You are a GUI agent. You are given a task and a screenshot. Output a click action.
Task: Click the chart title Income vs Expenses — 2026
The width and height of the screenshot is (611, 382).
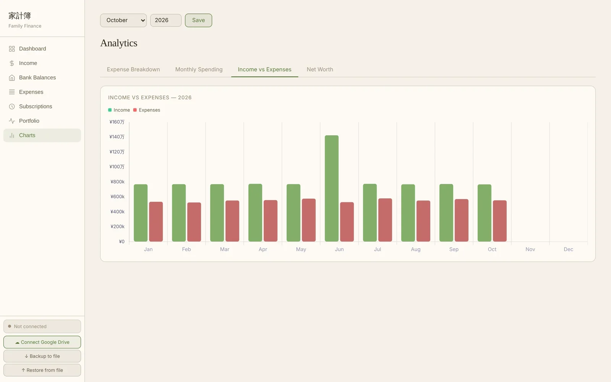coord(150,98)
